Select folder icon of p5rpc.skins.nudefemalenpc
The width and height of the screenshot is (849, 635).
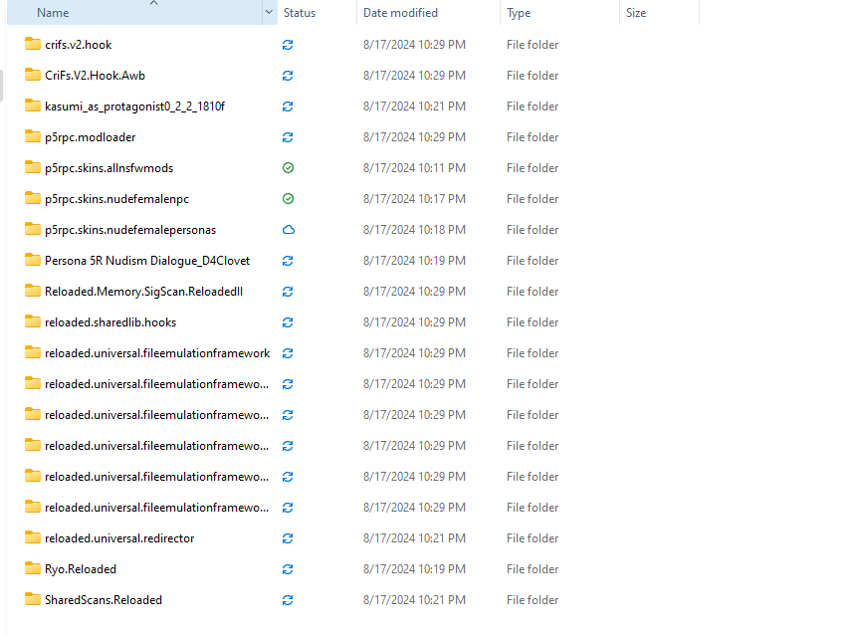33,198
